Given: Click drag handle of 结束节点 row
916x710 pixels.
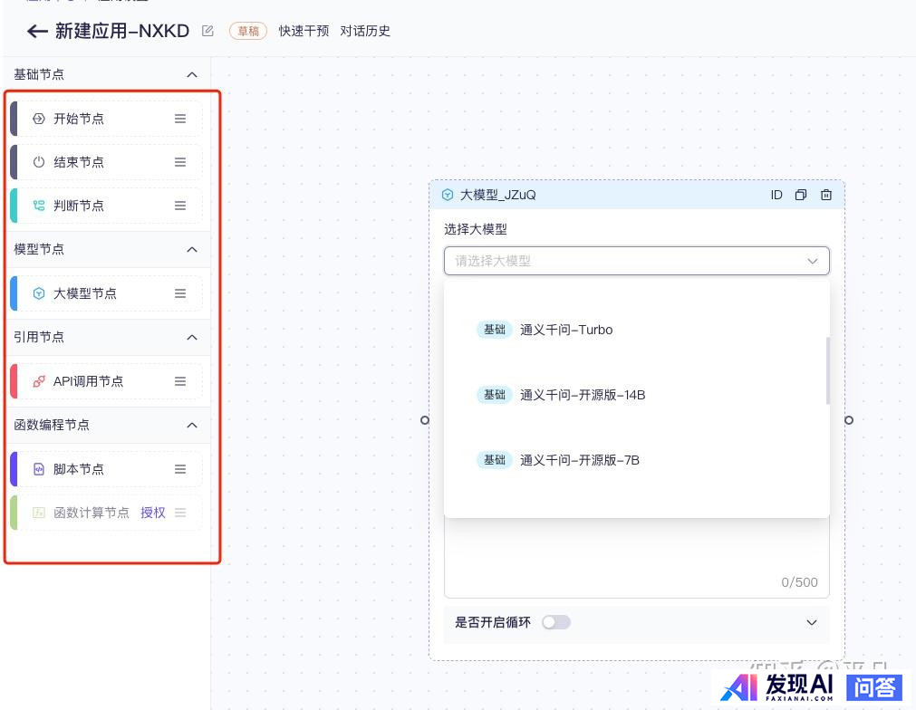Looking at the screenshot, I should click(180, 162).
